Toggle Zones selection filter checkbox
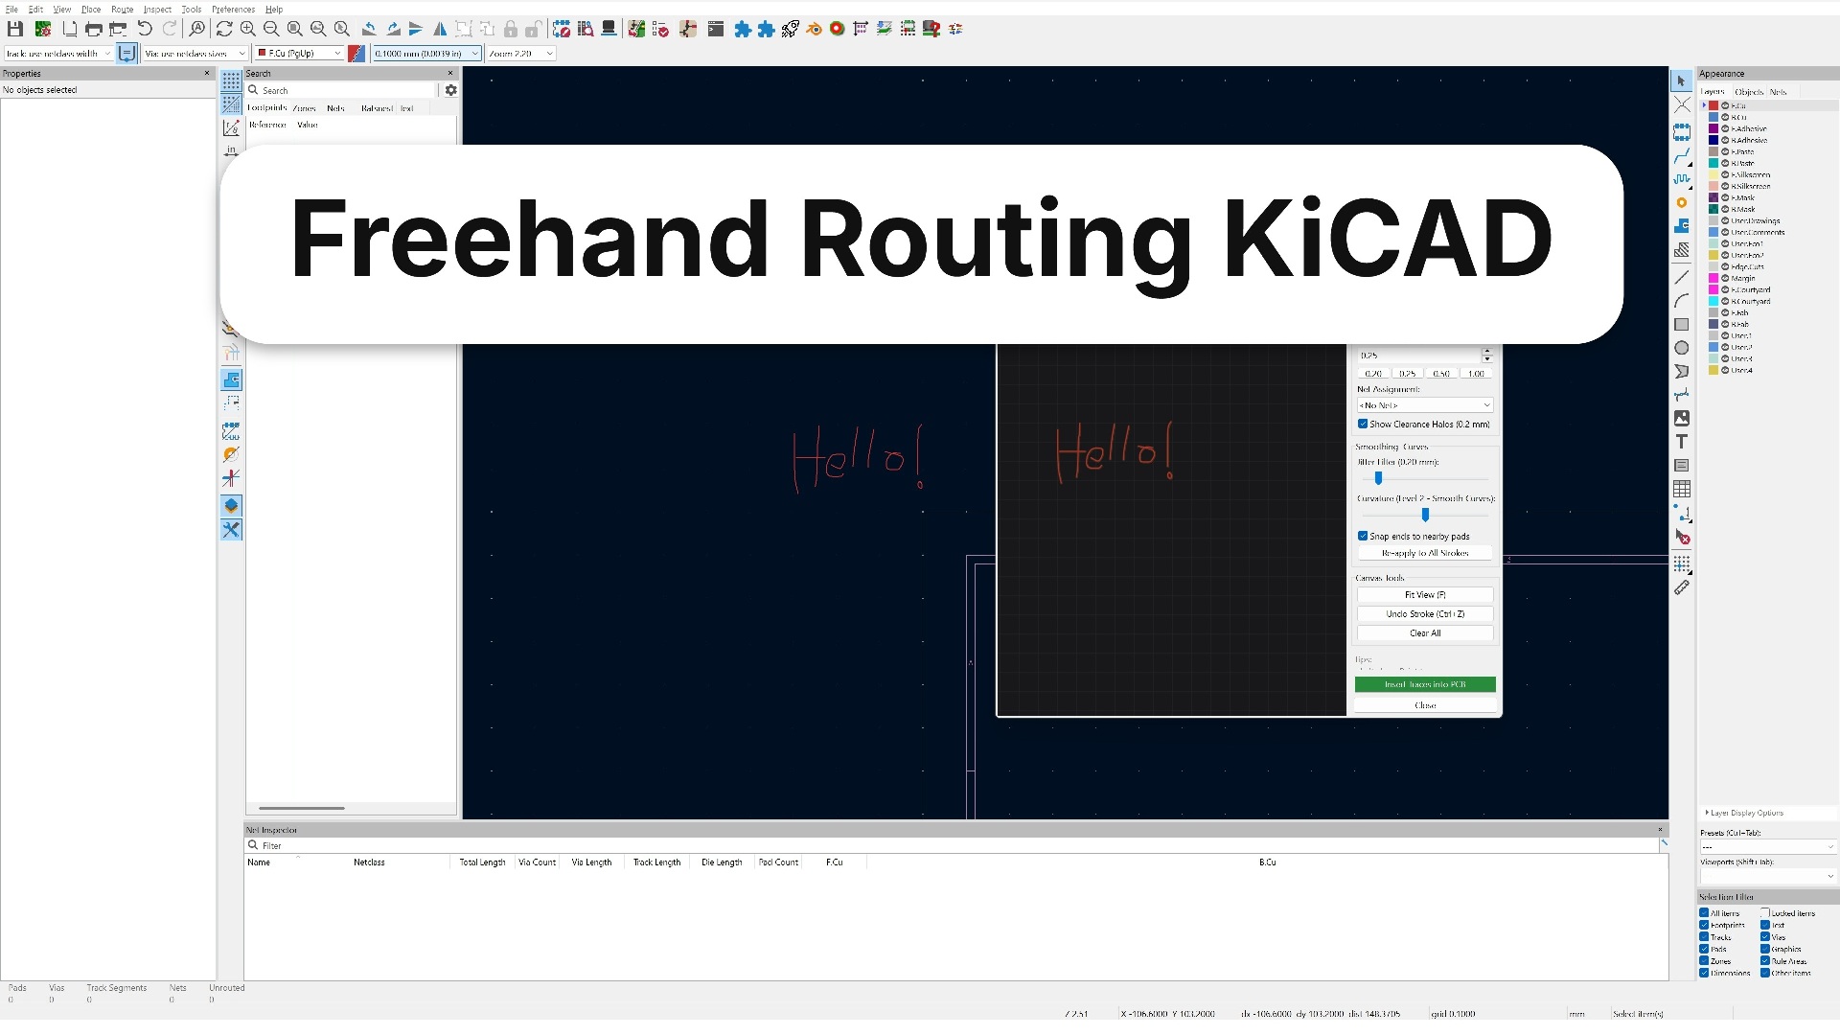This screenshot has width=1840, height=1035. point(1705,960)
